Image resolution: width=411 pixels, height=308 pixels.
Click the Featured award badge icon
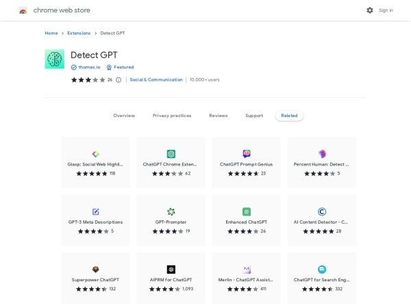109,67
